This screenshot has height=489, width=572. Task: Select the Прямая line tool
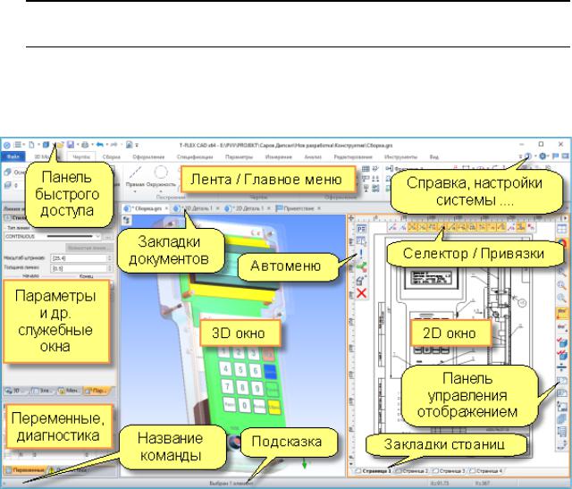tap(135, 177)
